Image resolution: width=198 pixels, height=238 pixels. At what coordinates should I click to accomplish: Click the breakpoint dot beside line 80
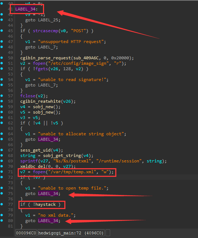click(x=2, y=220)
